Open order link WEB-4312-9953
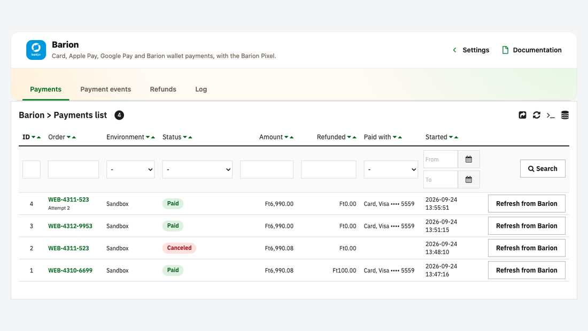 (x=70, y=226)
